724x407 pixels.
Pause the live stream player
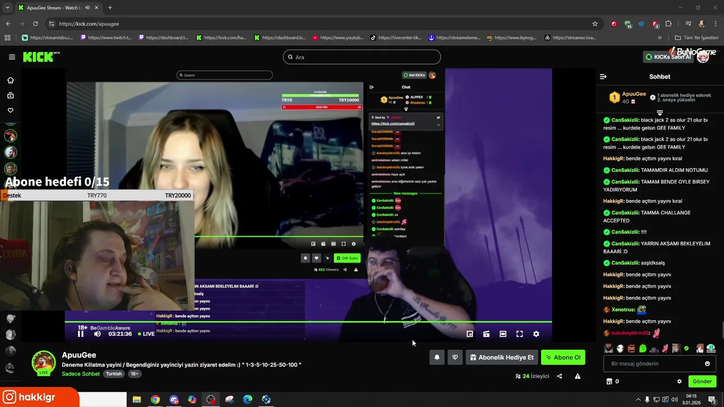(x=80, y=334)
